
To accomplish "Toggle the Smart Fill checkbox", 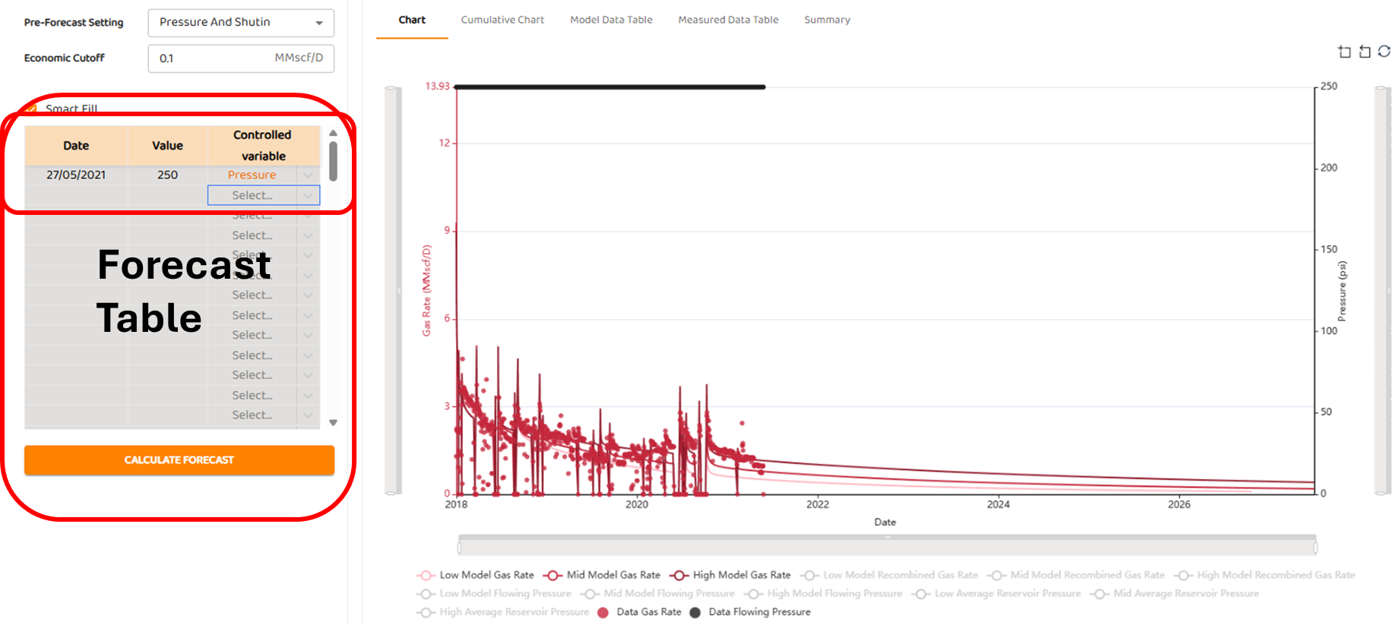I will (x=31, y=109).
